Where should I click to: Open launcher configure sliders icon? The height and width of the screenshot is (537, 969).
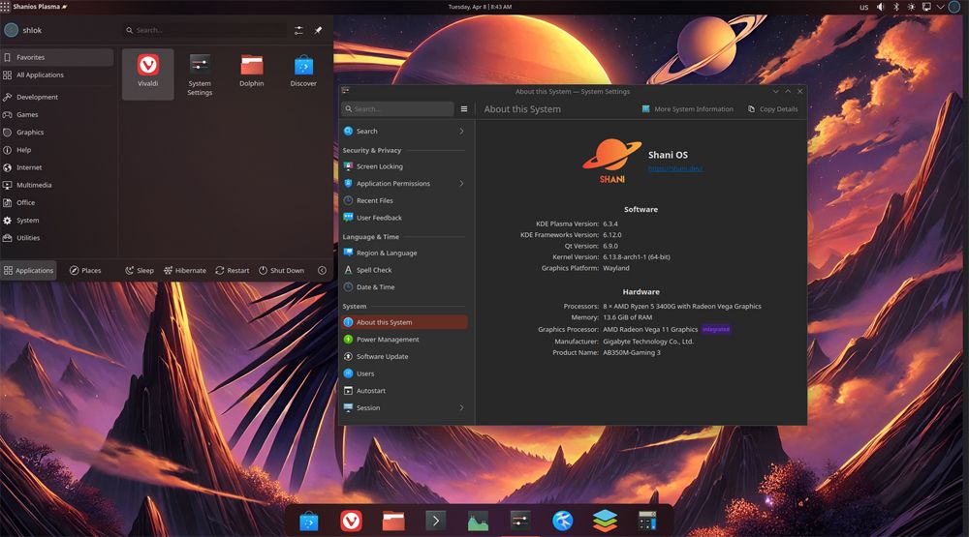pyautogui.click(x=298, y=30)
